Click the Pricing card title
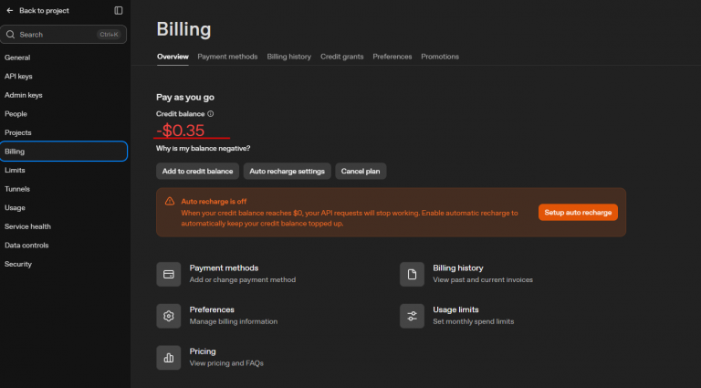Image resolution: width=701 pixels, height=388 pixels. coord(203,351)
